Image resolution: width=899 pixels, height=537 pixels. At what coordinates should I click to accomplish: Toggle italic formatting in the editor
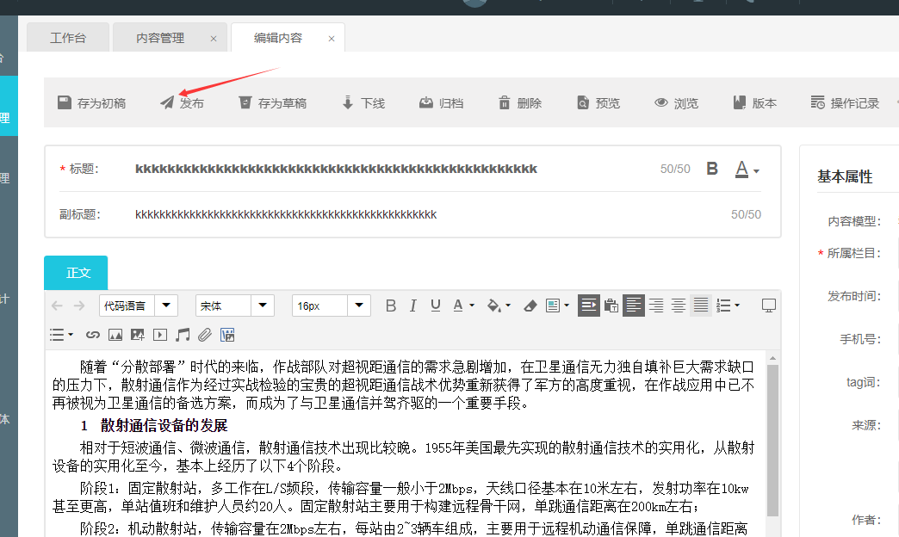412,306
